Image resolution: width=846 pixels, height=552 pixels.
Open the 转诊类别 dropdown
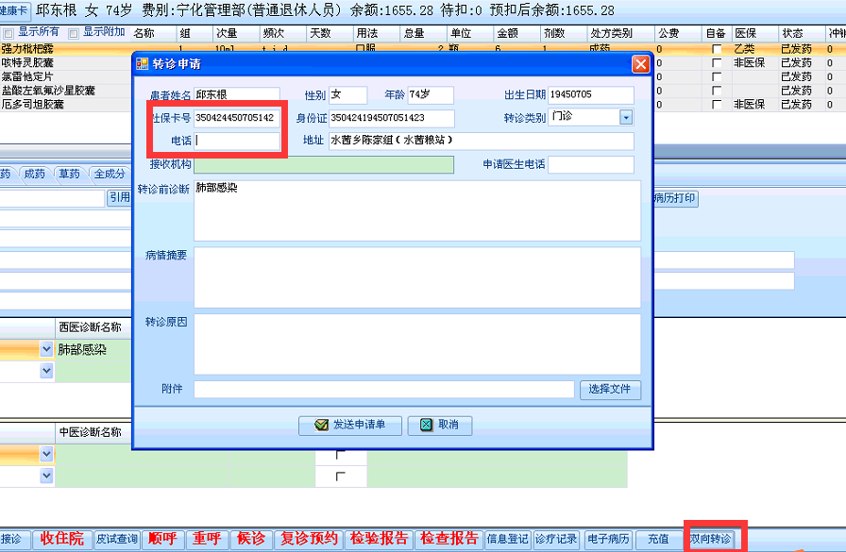[x=625, y=117]
